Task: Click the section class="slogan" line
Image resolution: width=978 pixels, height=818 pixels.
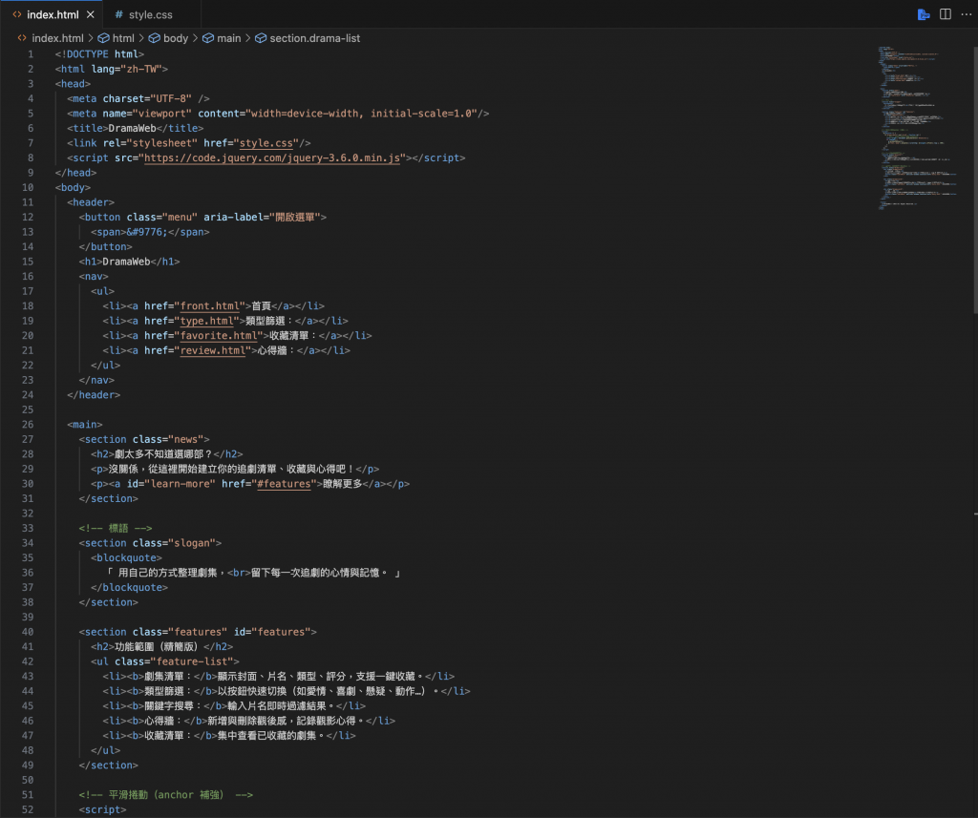Action: [x=150, y=543]
